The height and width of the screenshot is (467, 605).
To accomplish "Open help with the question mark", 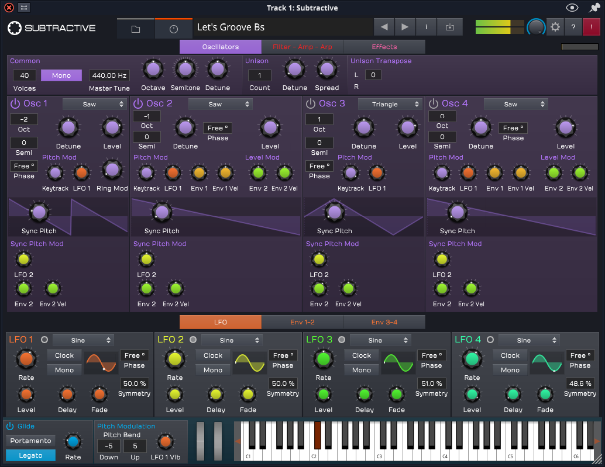I will [x=573, y=27].
